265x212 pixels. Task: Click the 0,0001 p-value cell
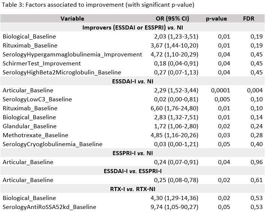pos(219,90)
